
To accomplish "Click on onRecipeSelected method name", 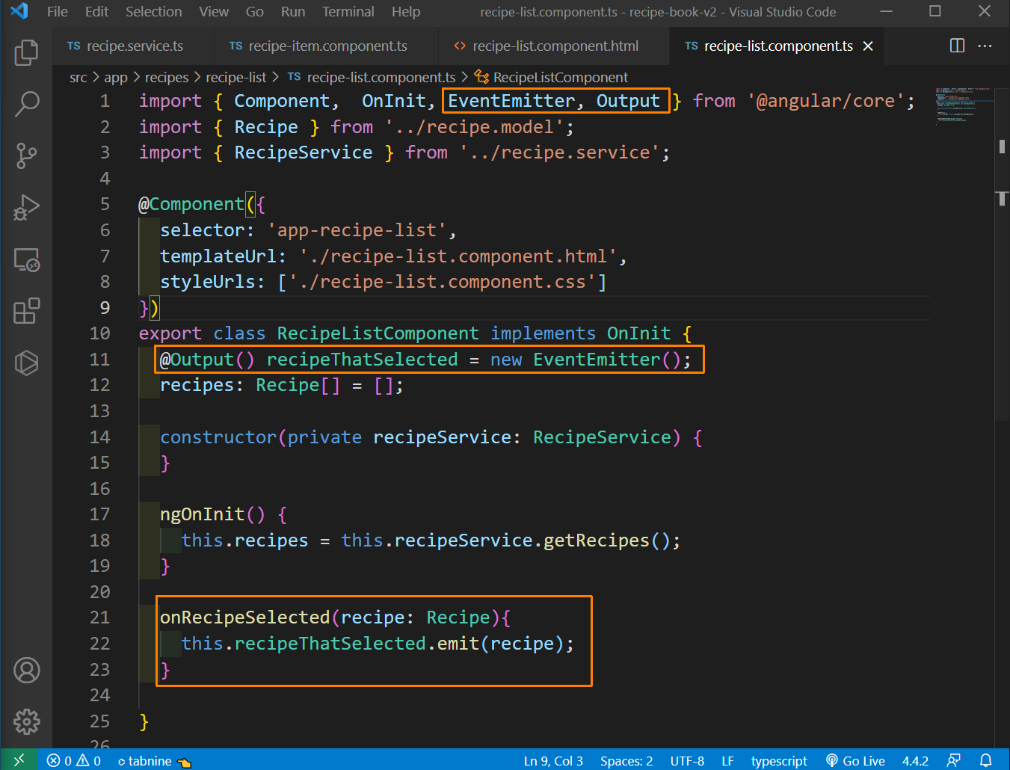I will (x=244, y=617).
